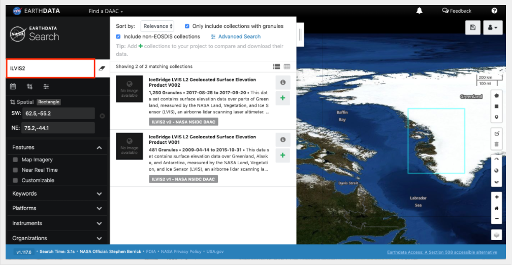Open the user account dropdown
Viewport: 512px width, 265px height.
(493, 28)
